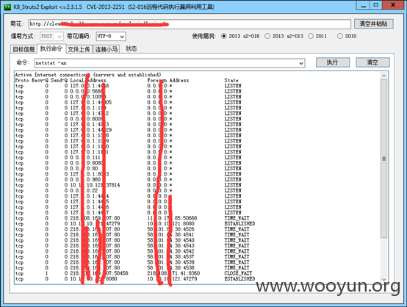Close the K8_Struts2 Exploit window
Image resolution: width=407 pixels, height=307 pixels.
pyautogui.click(x=393, y=5)
